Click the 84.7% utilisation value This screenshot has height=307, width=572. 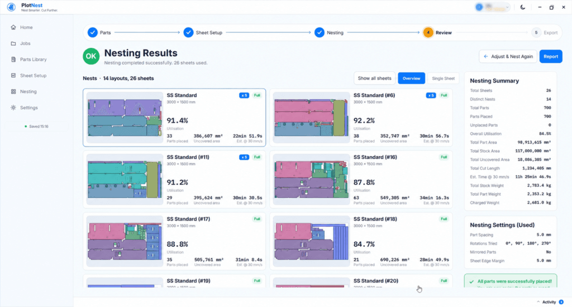364,244
